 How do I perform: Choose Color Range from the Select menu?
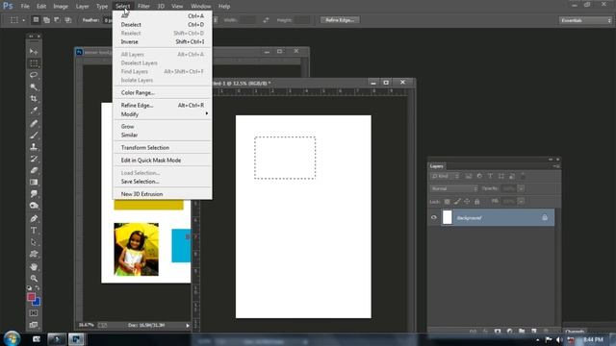(163, 92)
